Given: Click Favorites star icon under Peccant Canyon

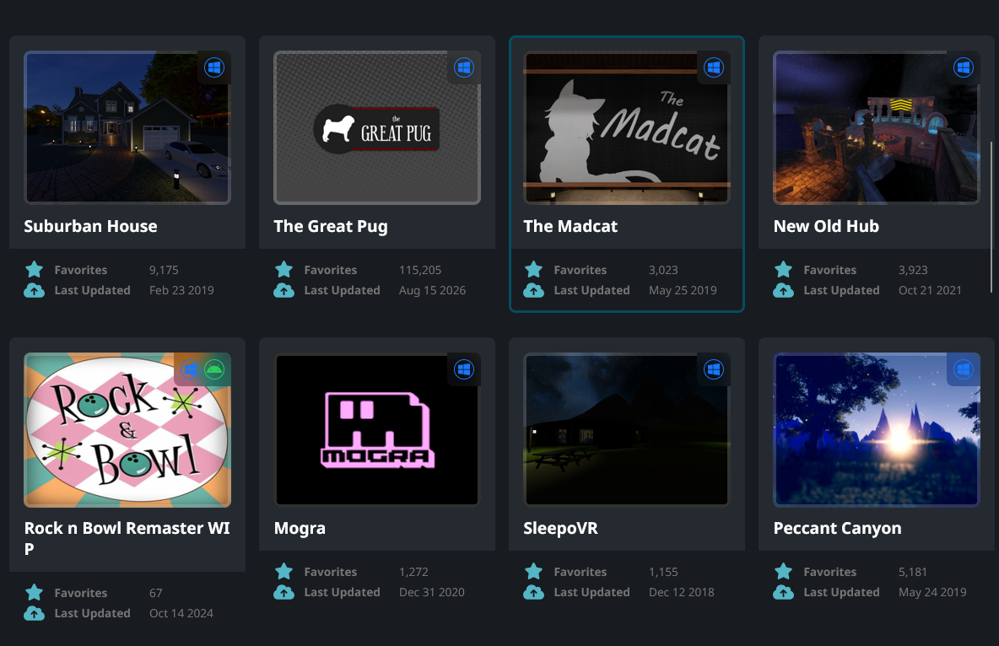Looking at the screenshot, I should [x=784, y=572].
